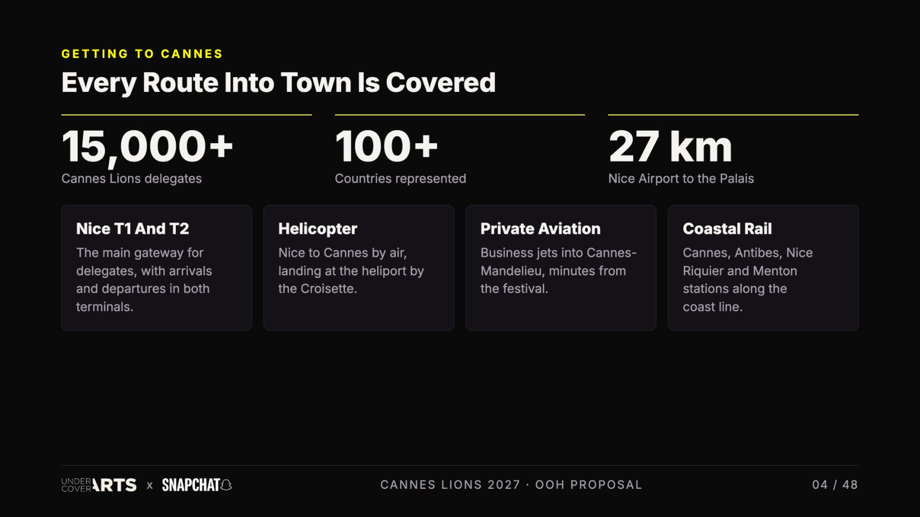
Task: Click the '100+' statistic
Action: click(x=386, y=146)
